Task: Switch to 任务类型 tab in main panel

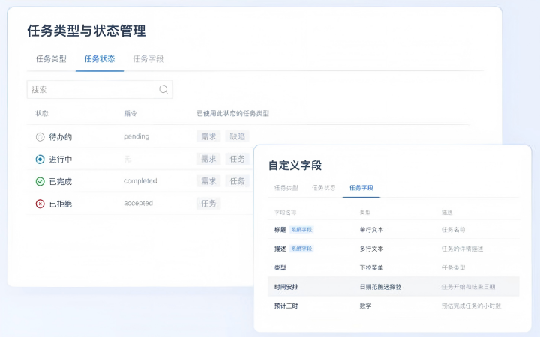Action: click(x=51, y=58)
